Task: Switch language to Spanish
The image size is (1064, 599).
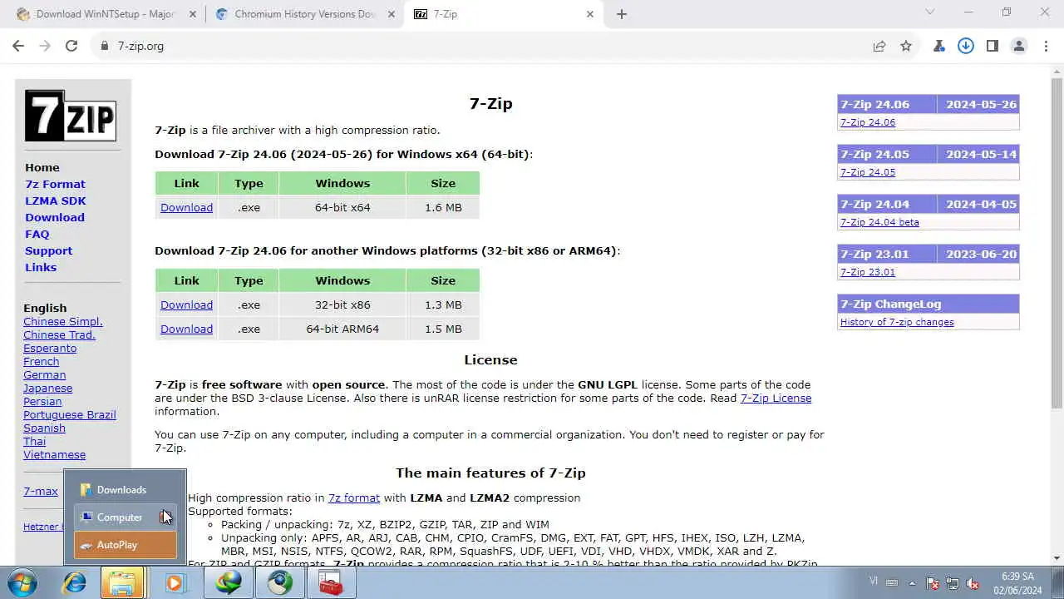Action: 44,428
